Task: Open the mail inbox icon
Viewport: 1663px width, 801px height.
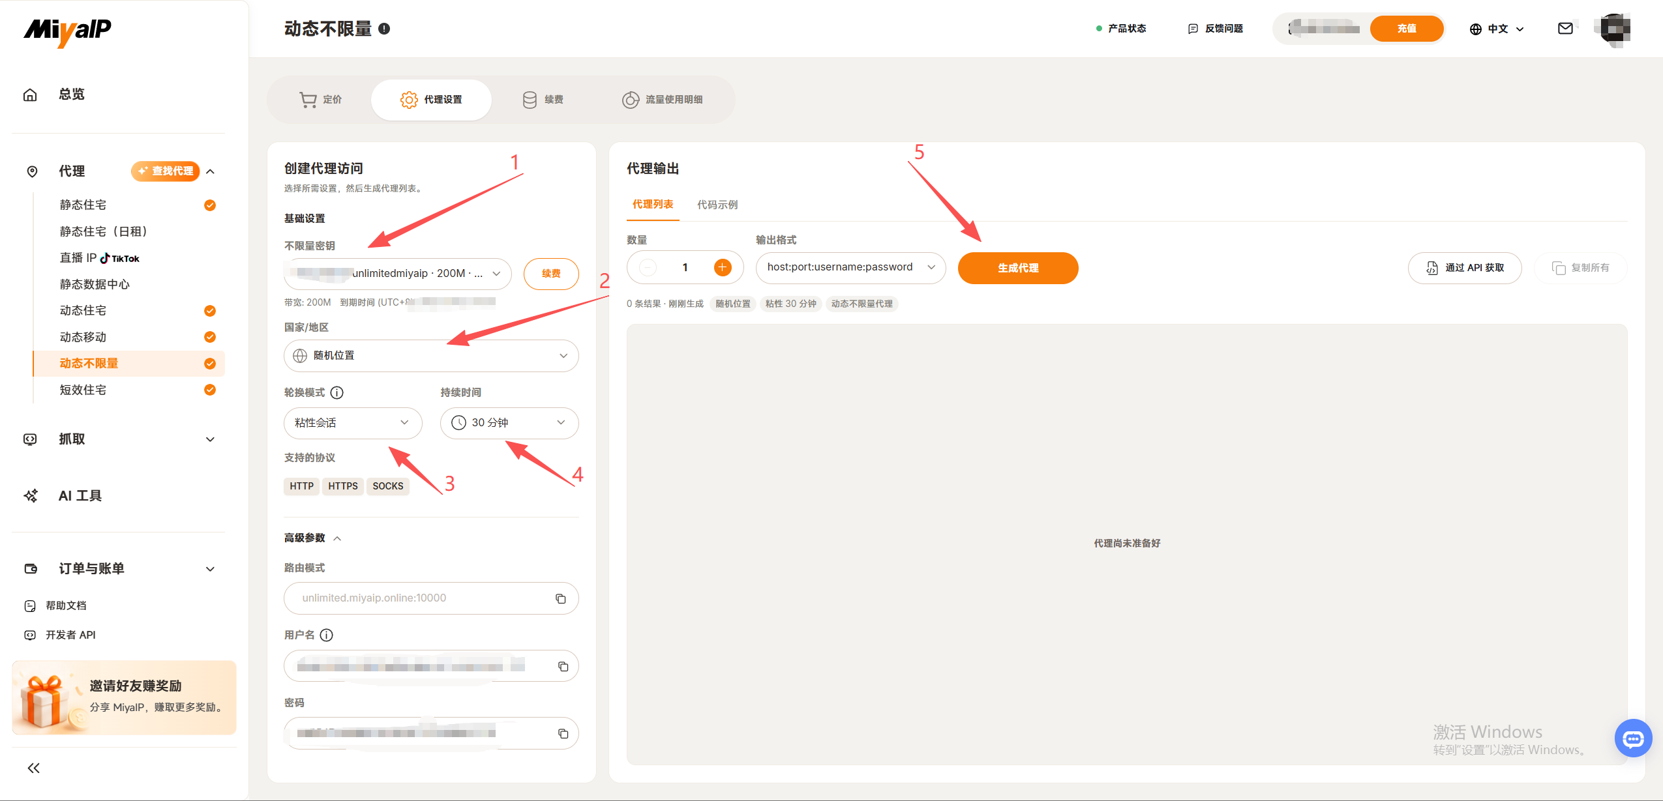Action: pyautogui.click(x=1565, y=28)
